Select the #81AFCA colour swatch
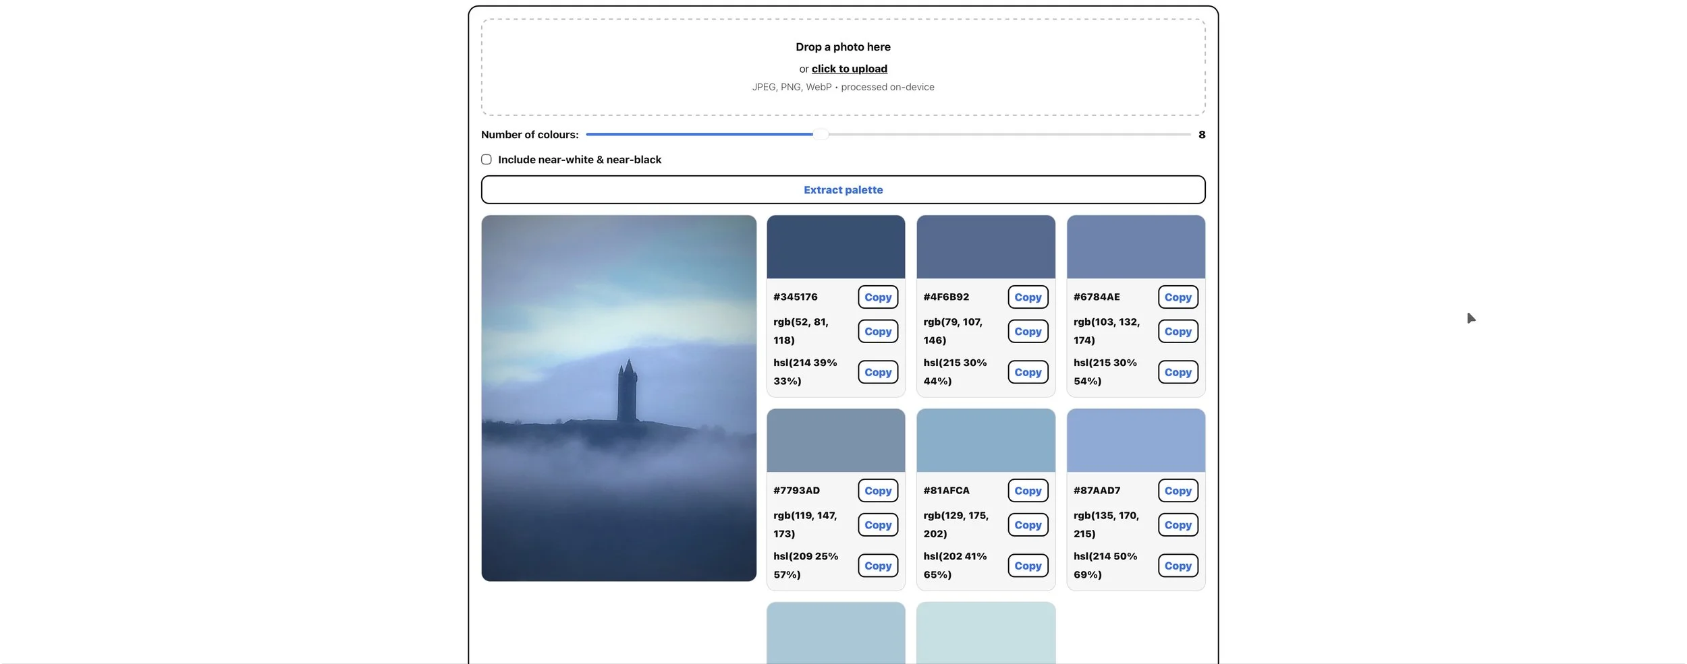This screenshot has width=1687, height=664. 986,440
